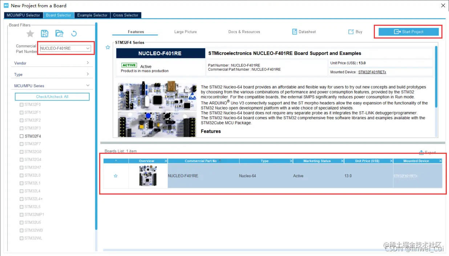Open the Features tab
449x256 pixels.
coord(136,32)
